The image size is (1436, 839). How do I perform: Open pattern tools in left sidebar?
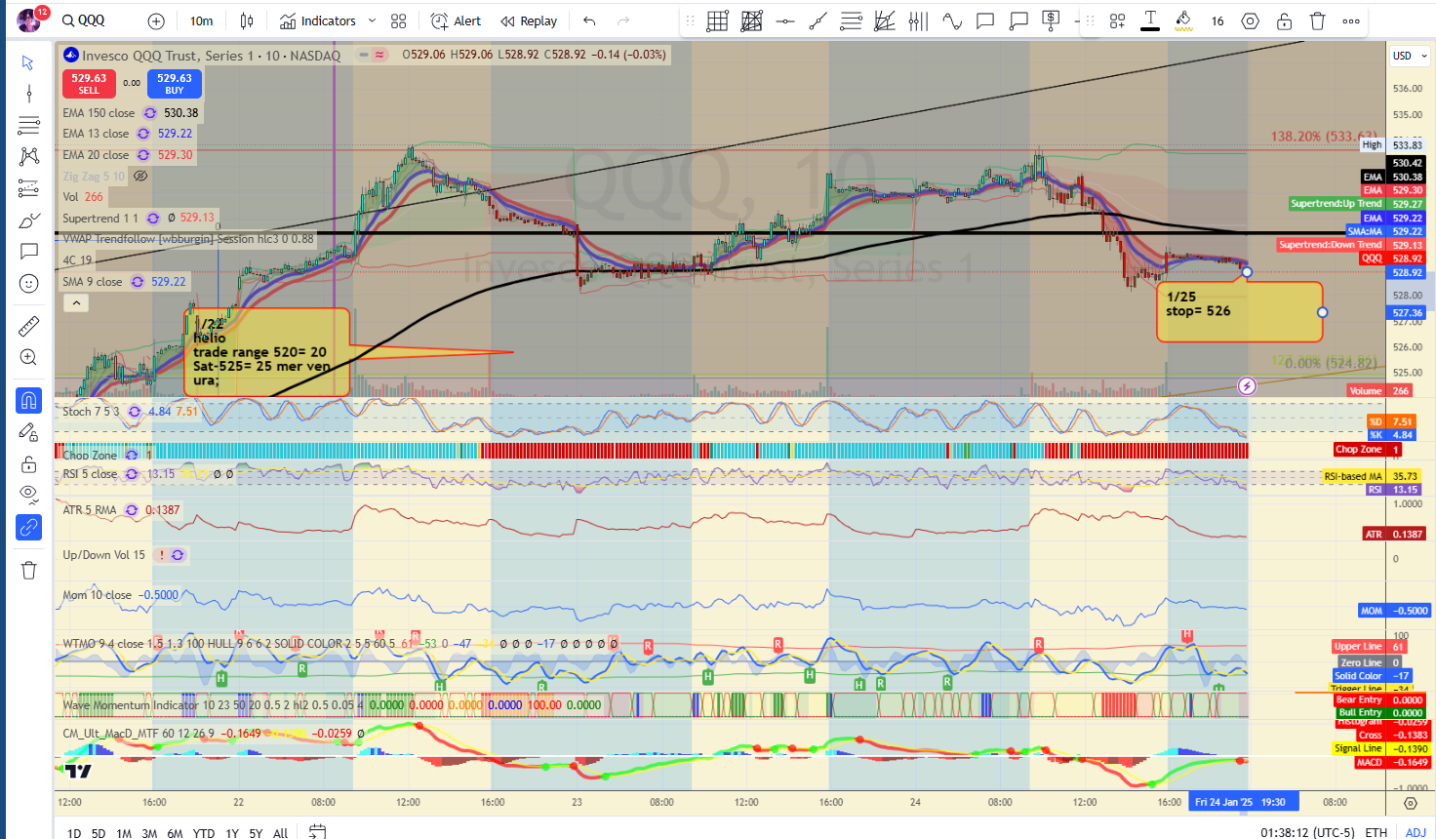click(28, 156)
